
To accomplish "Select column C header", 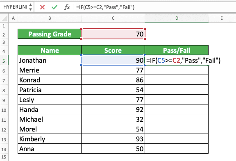I will (x=113, y=18).
